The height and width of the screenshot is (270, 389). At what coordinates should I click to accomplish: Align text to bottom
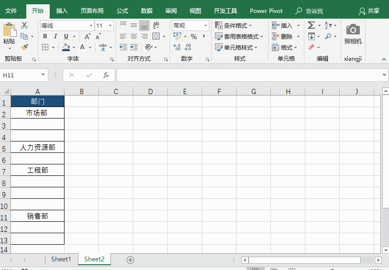point(144,25)
